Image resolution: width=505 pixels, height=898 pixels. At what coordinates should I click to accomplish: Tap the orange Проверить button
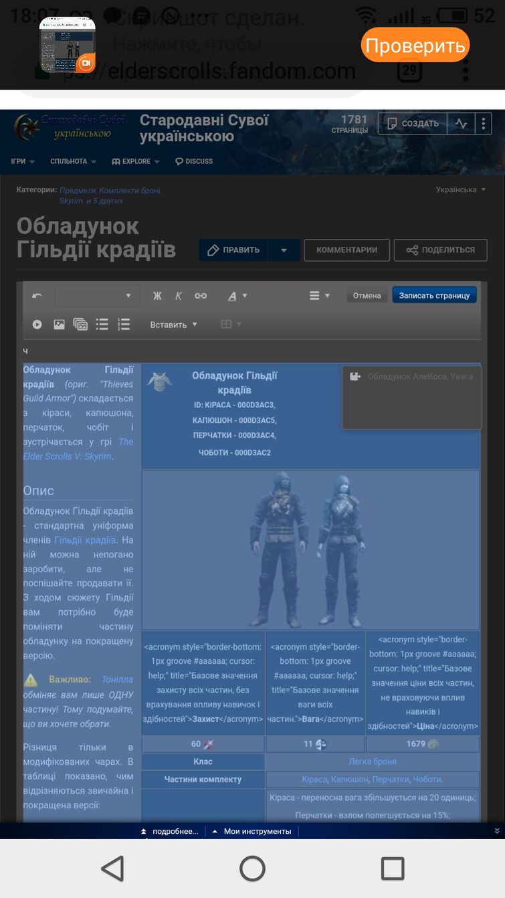415,46
